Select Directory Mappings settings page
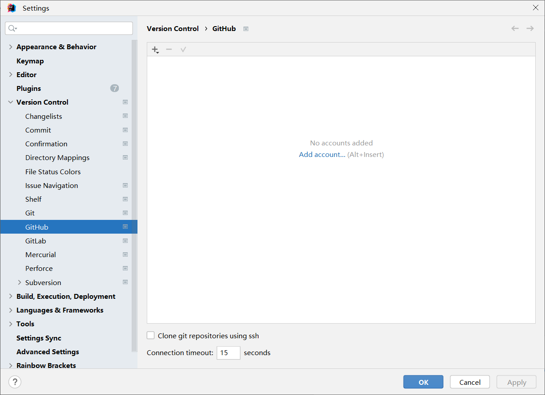Screen dimensions: 545x395 57,157
